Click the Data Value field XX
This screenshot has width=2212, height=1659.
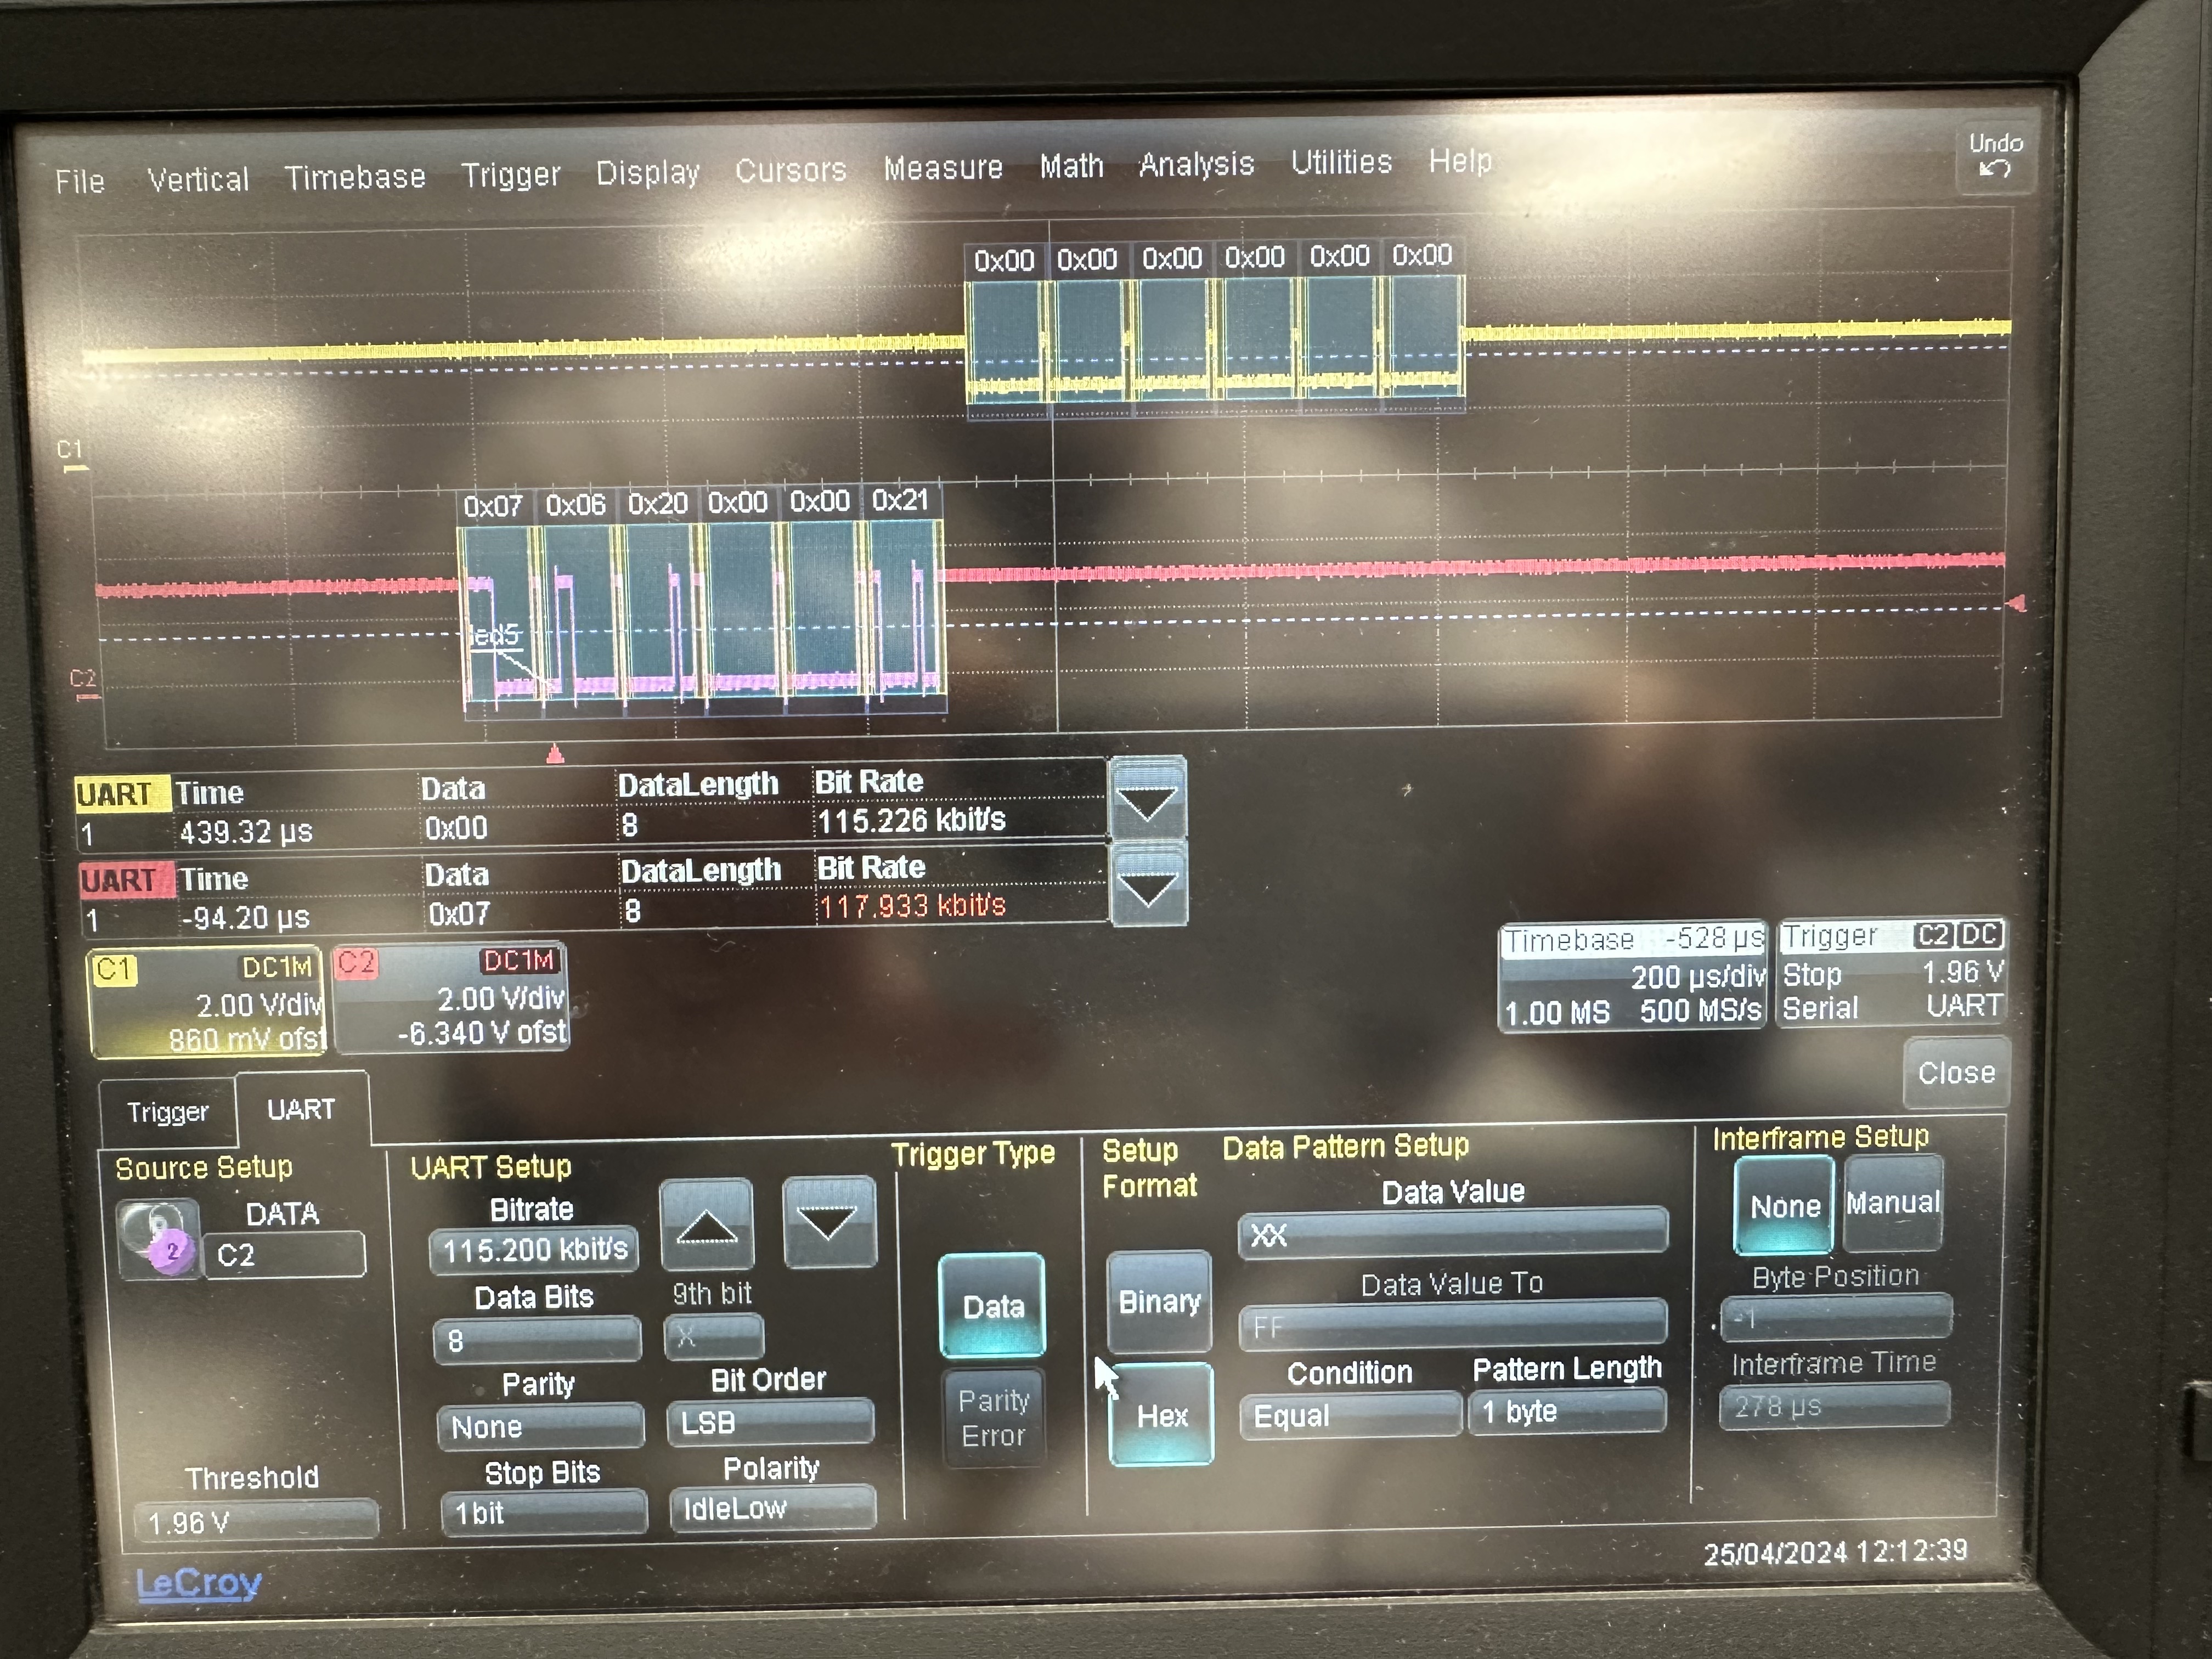coord(1453,1232)
